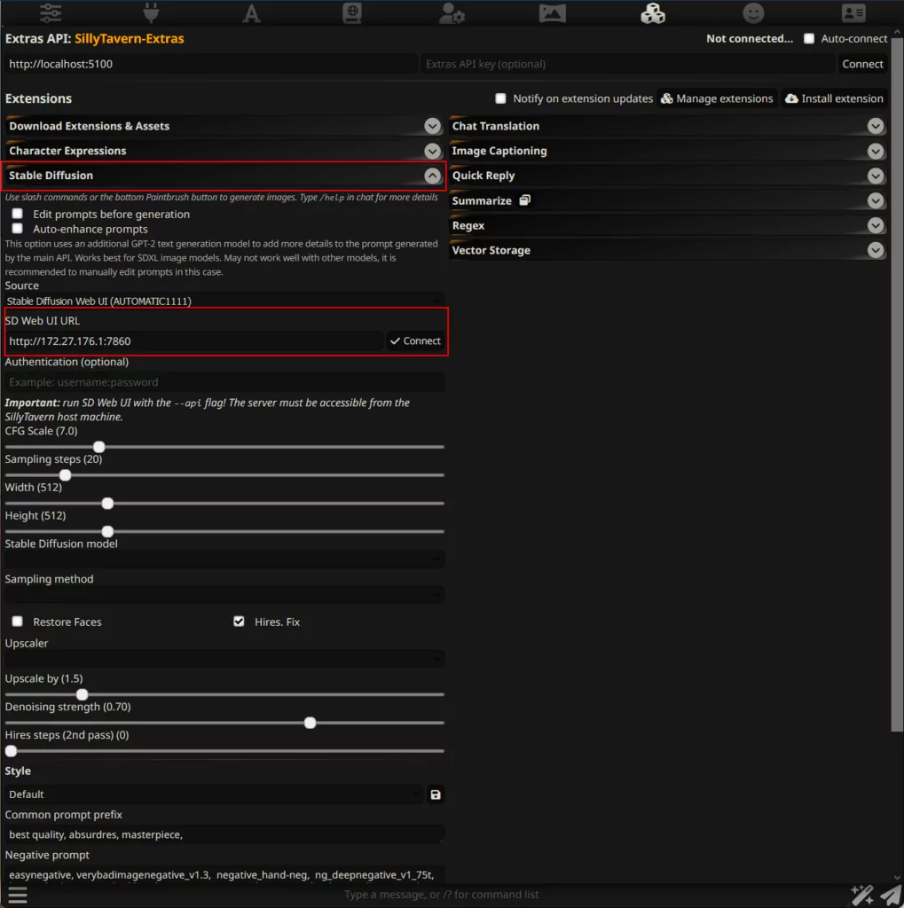
Task: Toggle Notify on extension updates checkbox
Action: pyautogui.click(x=500, y=98)
